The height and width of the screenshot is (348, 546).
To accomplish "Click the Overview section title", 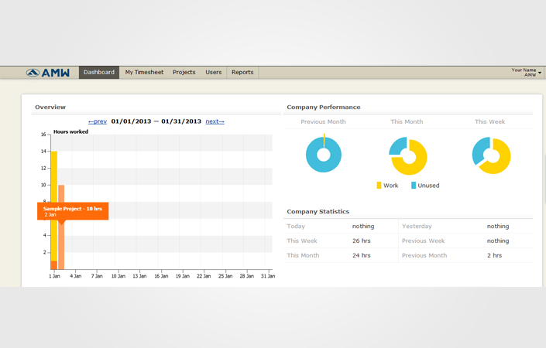I will coord(50,107).
